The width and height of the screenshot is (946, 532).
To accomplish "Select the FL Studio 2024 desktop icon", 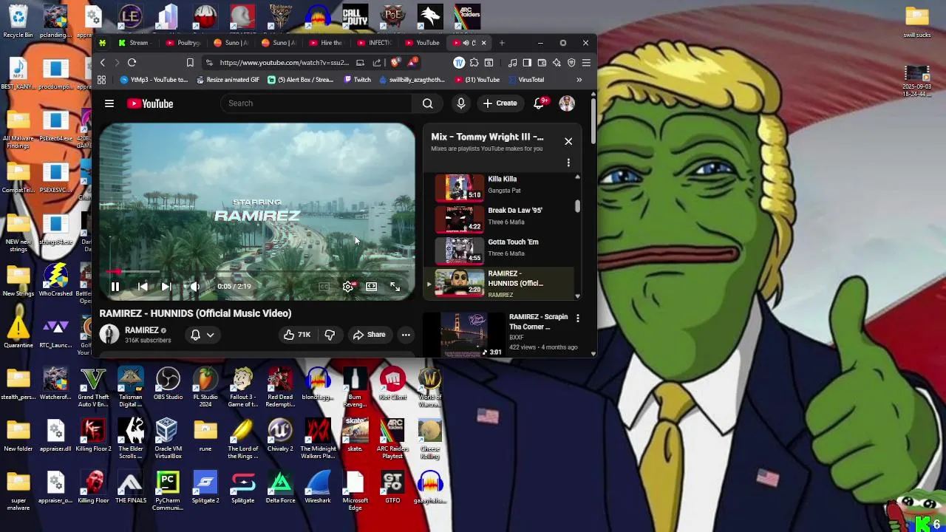I will click(205, 387).
